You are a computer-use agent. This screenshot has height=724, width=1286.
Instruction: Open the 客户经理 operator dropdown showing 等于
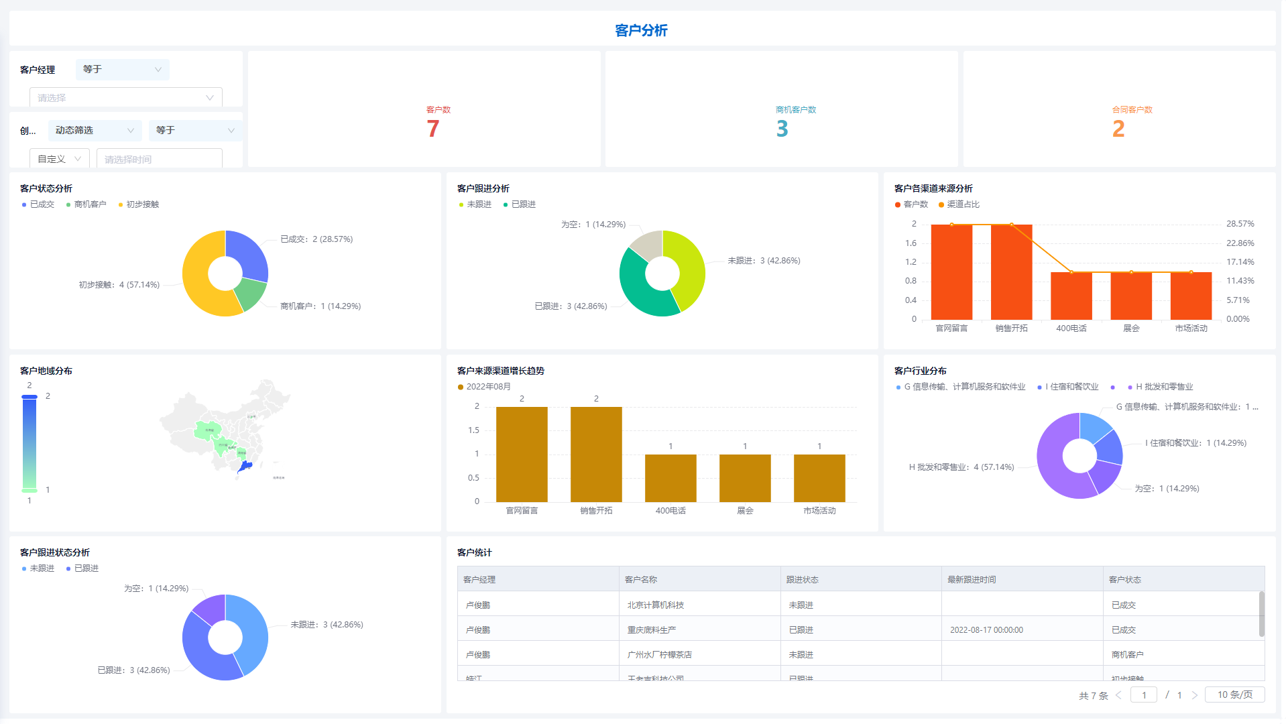point(122,70)
